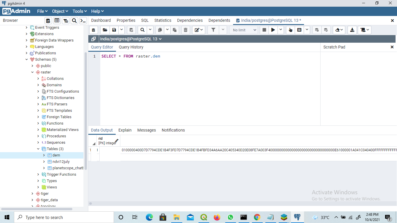
Task: Save the query with the floppy disk icon
Action: [x=114, y=30]
